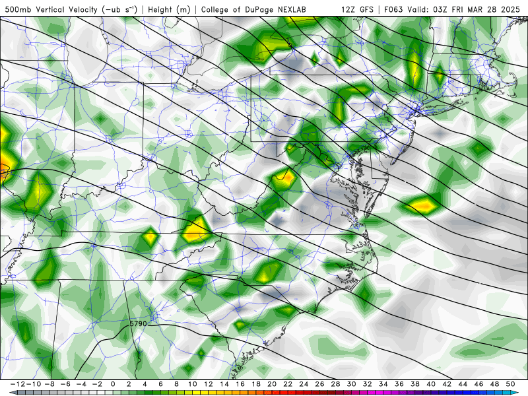528x396 pixels.
Task: Click the '40' value on the color scale
Action: tap(431, 384)
